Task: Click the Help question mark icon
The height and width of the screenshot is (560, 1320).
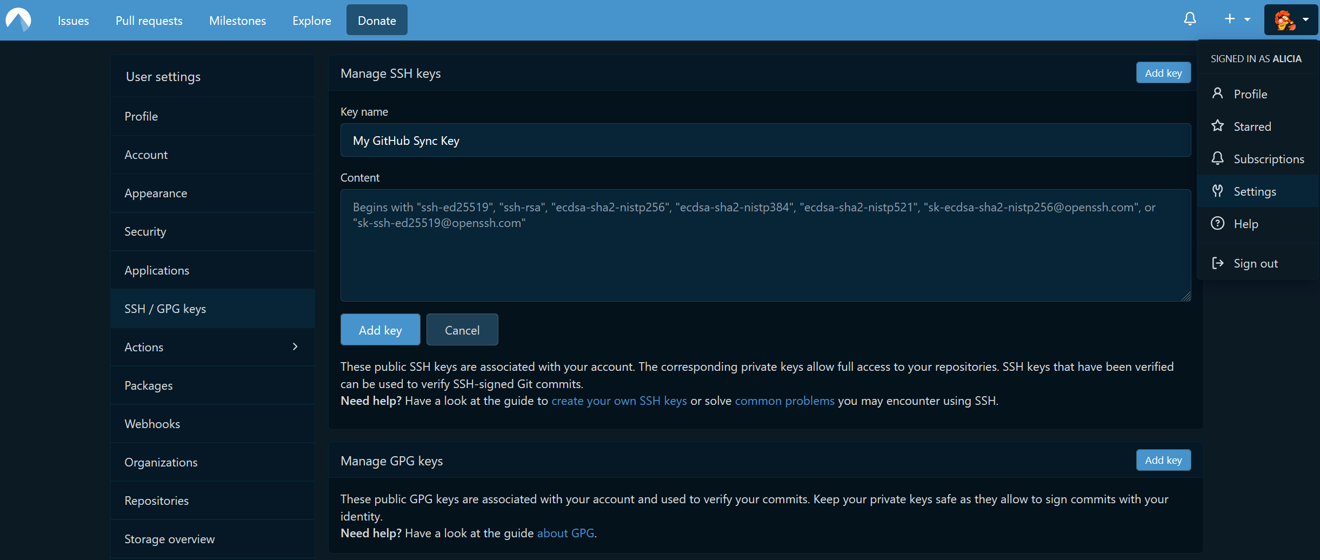Action: (1217, 223)
